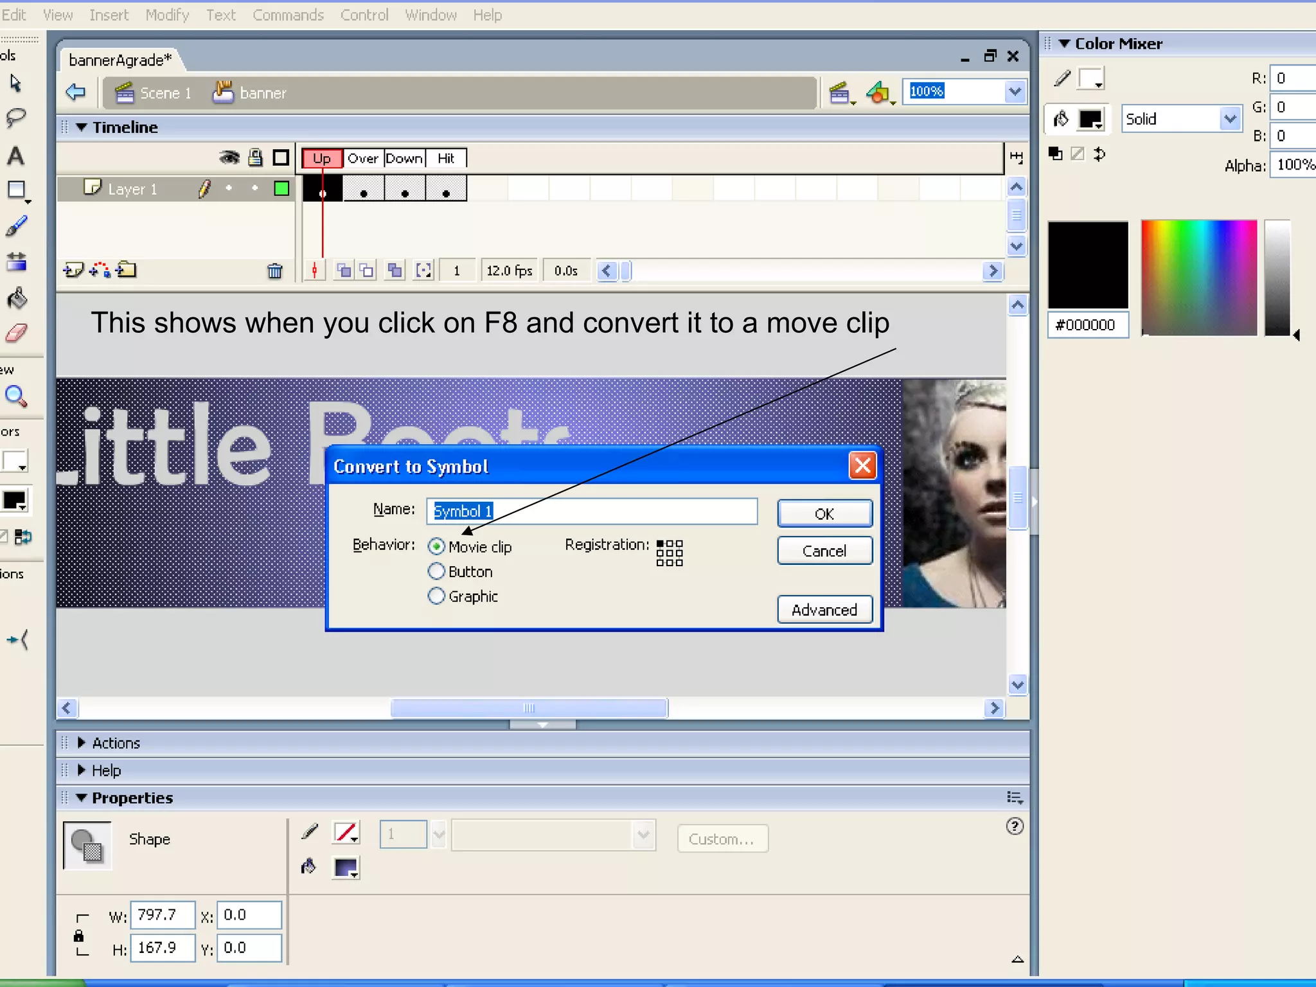Open the Solid fill style dropdown

1229,119
